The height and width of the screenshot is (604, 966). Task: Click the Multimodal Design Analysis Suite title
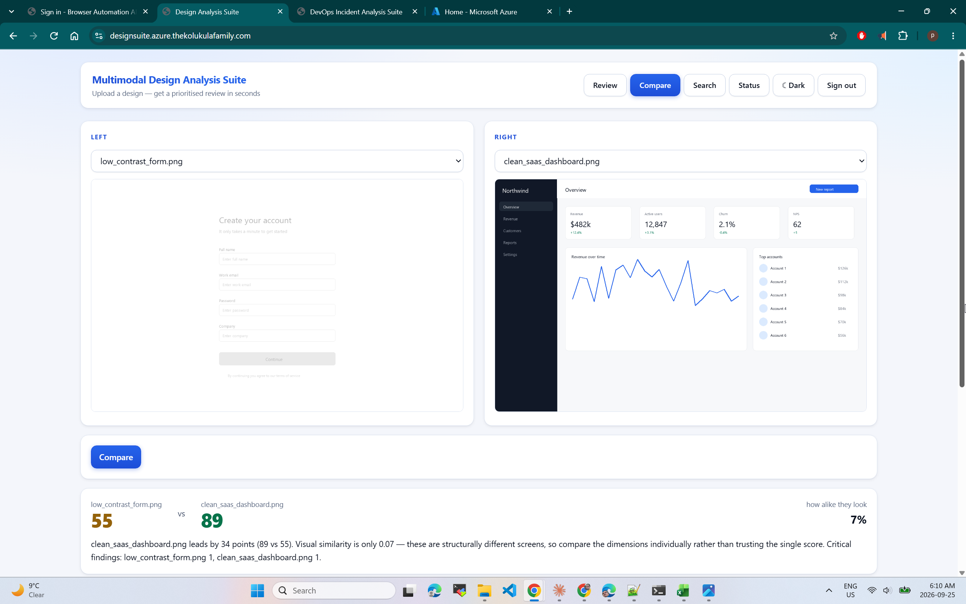[x=169, y=80]
